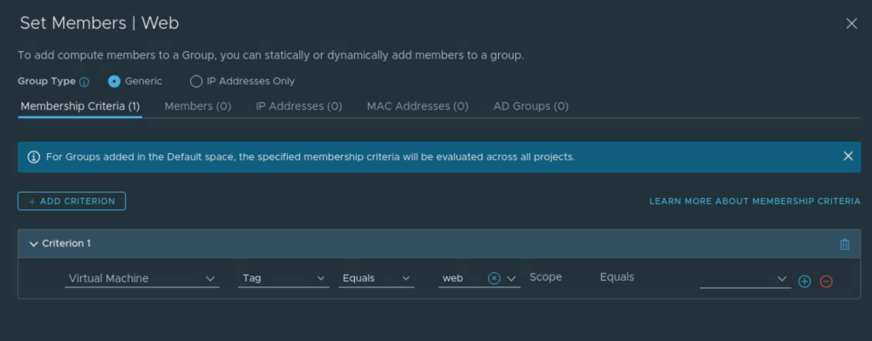This screenshot has width=872, height=341.
Task: Open the Tag property dropdown
Action: (x=284, y=278)
